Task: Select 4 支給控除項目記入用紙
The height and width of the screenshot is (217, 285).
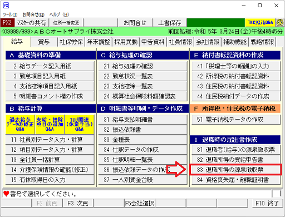Action: point(50,86)
